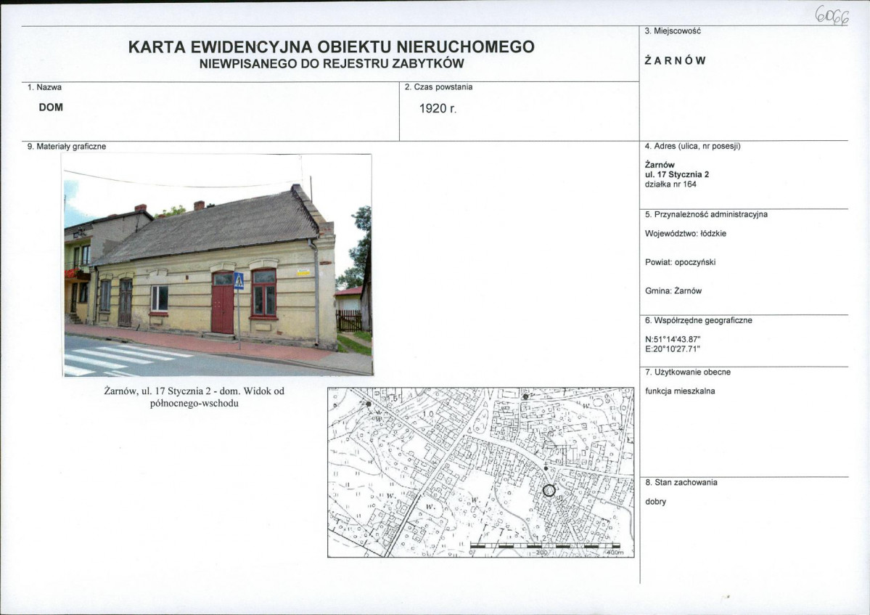Click the pedestrian crossing sign in the photo

[239, 281]
